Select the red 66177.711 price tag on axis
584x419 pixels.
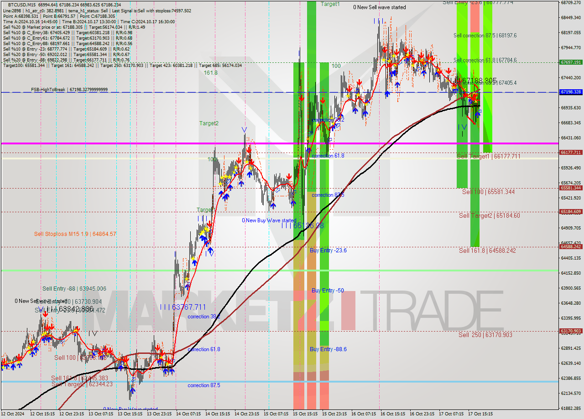[571, 153]
